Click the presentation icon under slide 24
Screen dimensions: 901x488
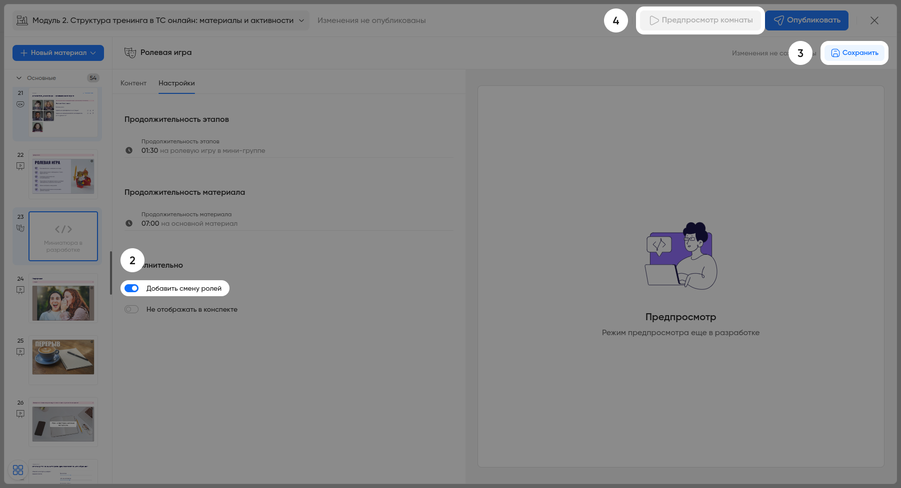[20, 290]
